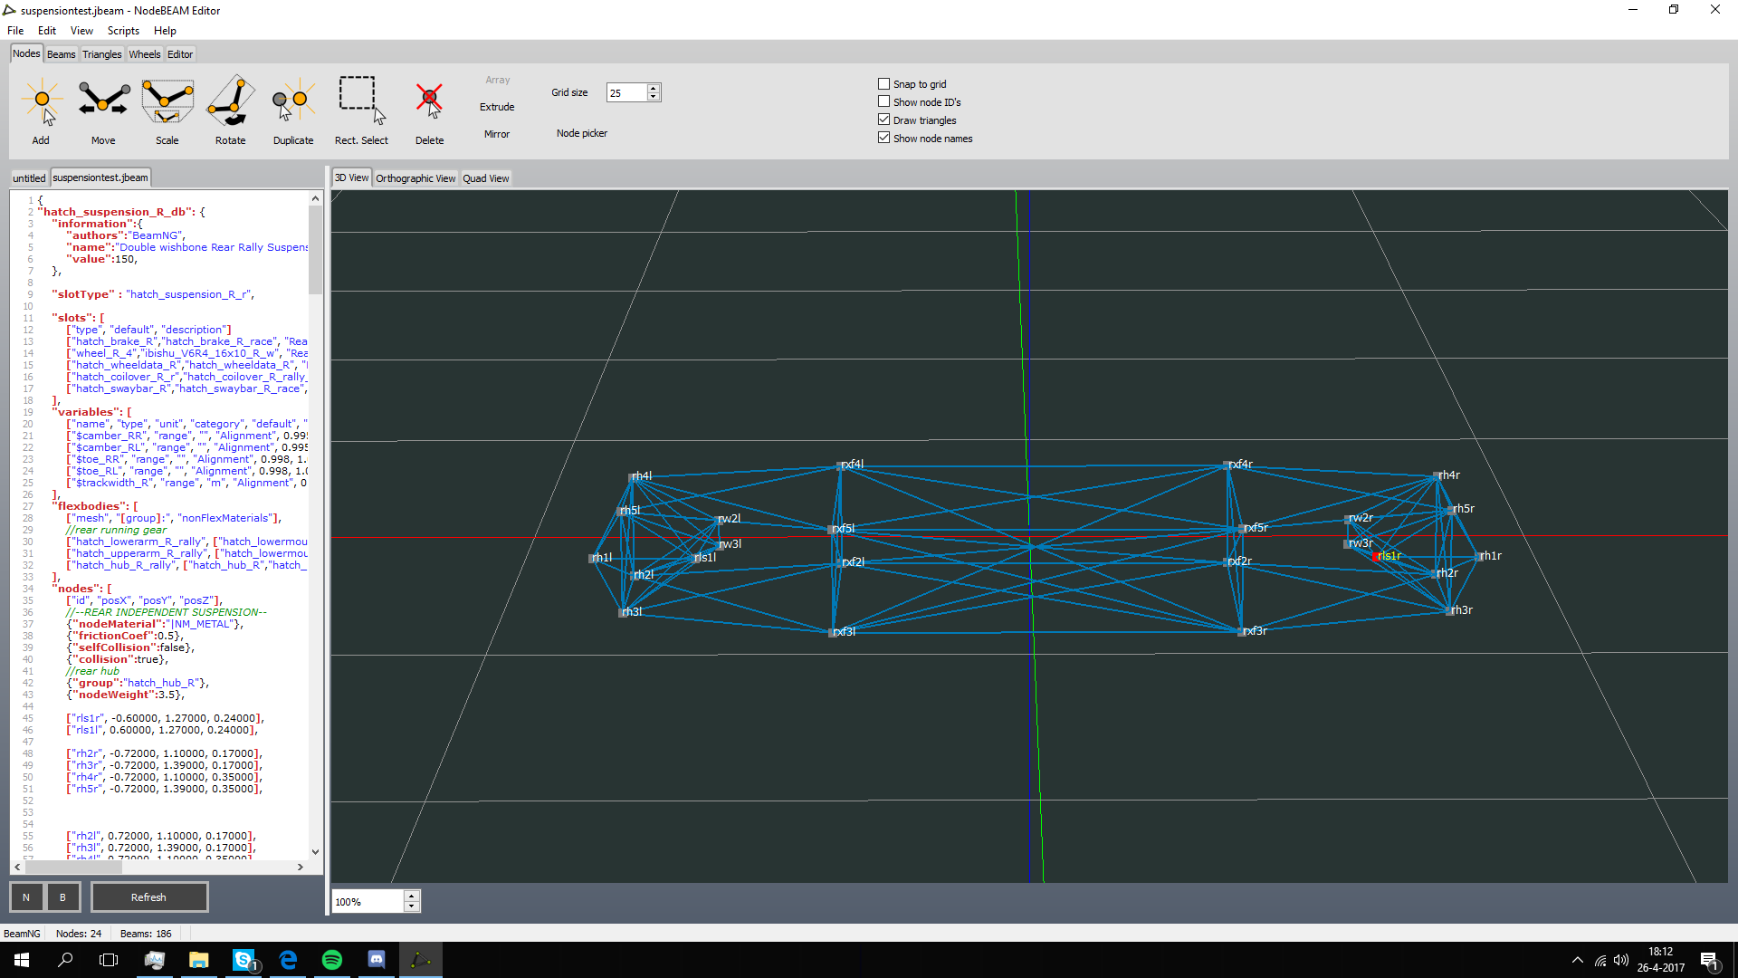Open the View menu
The height and width of the screenshot is (978, 1738).
click(81, 31)
